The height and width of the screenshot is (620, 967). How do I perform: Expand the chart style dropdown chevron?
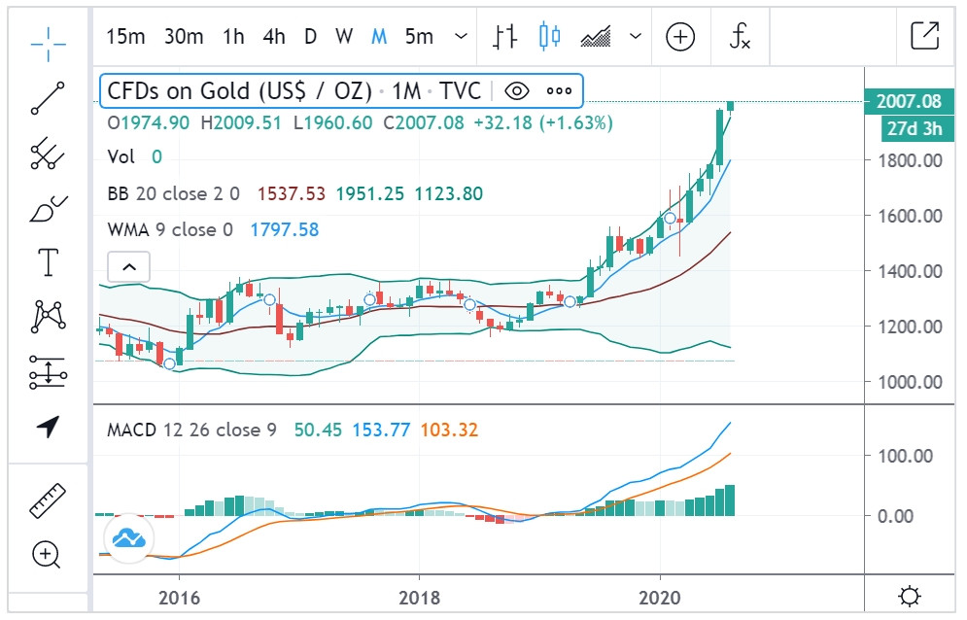click(636, 37)
